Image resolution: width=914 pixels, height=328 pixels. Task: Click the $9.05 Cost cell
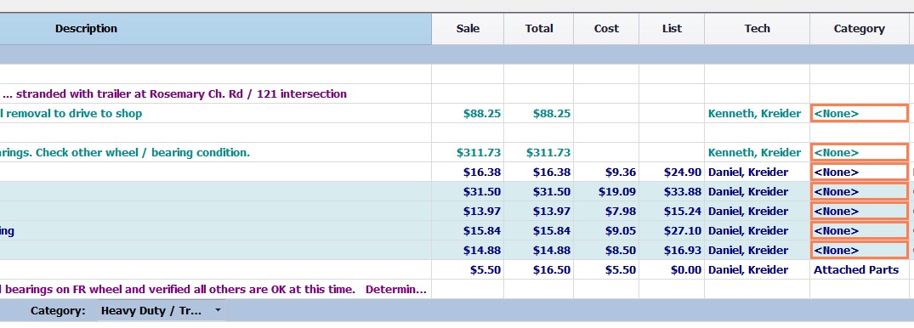606,231
